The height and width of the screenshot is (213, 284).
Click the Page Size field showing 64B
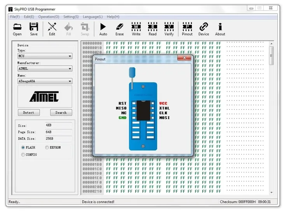[58, 132]
